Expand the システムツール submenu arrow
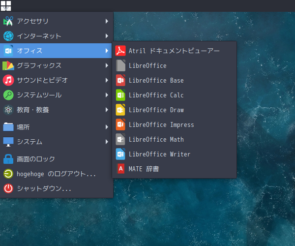Screen dimensions: 295x246 pos(107,95)
